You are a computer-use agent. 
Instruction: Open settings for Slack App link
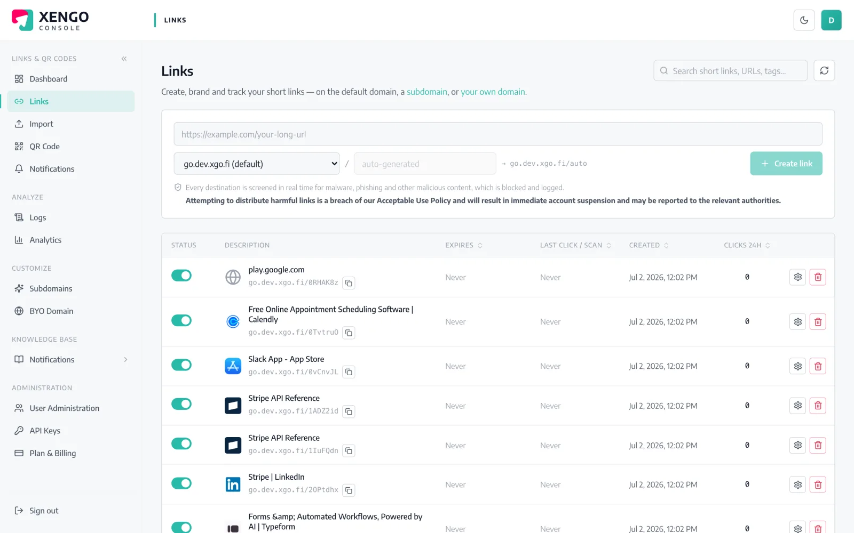(x=797, y=366)
